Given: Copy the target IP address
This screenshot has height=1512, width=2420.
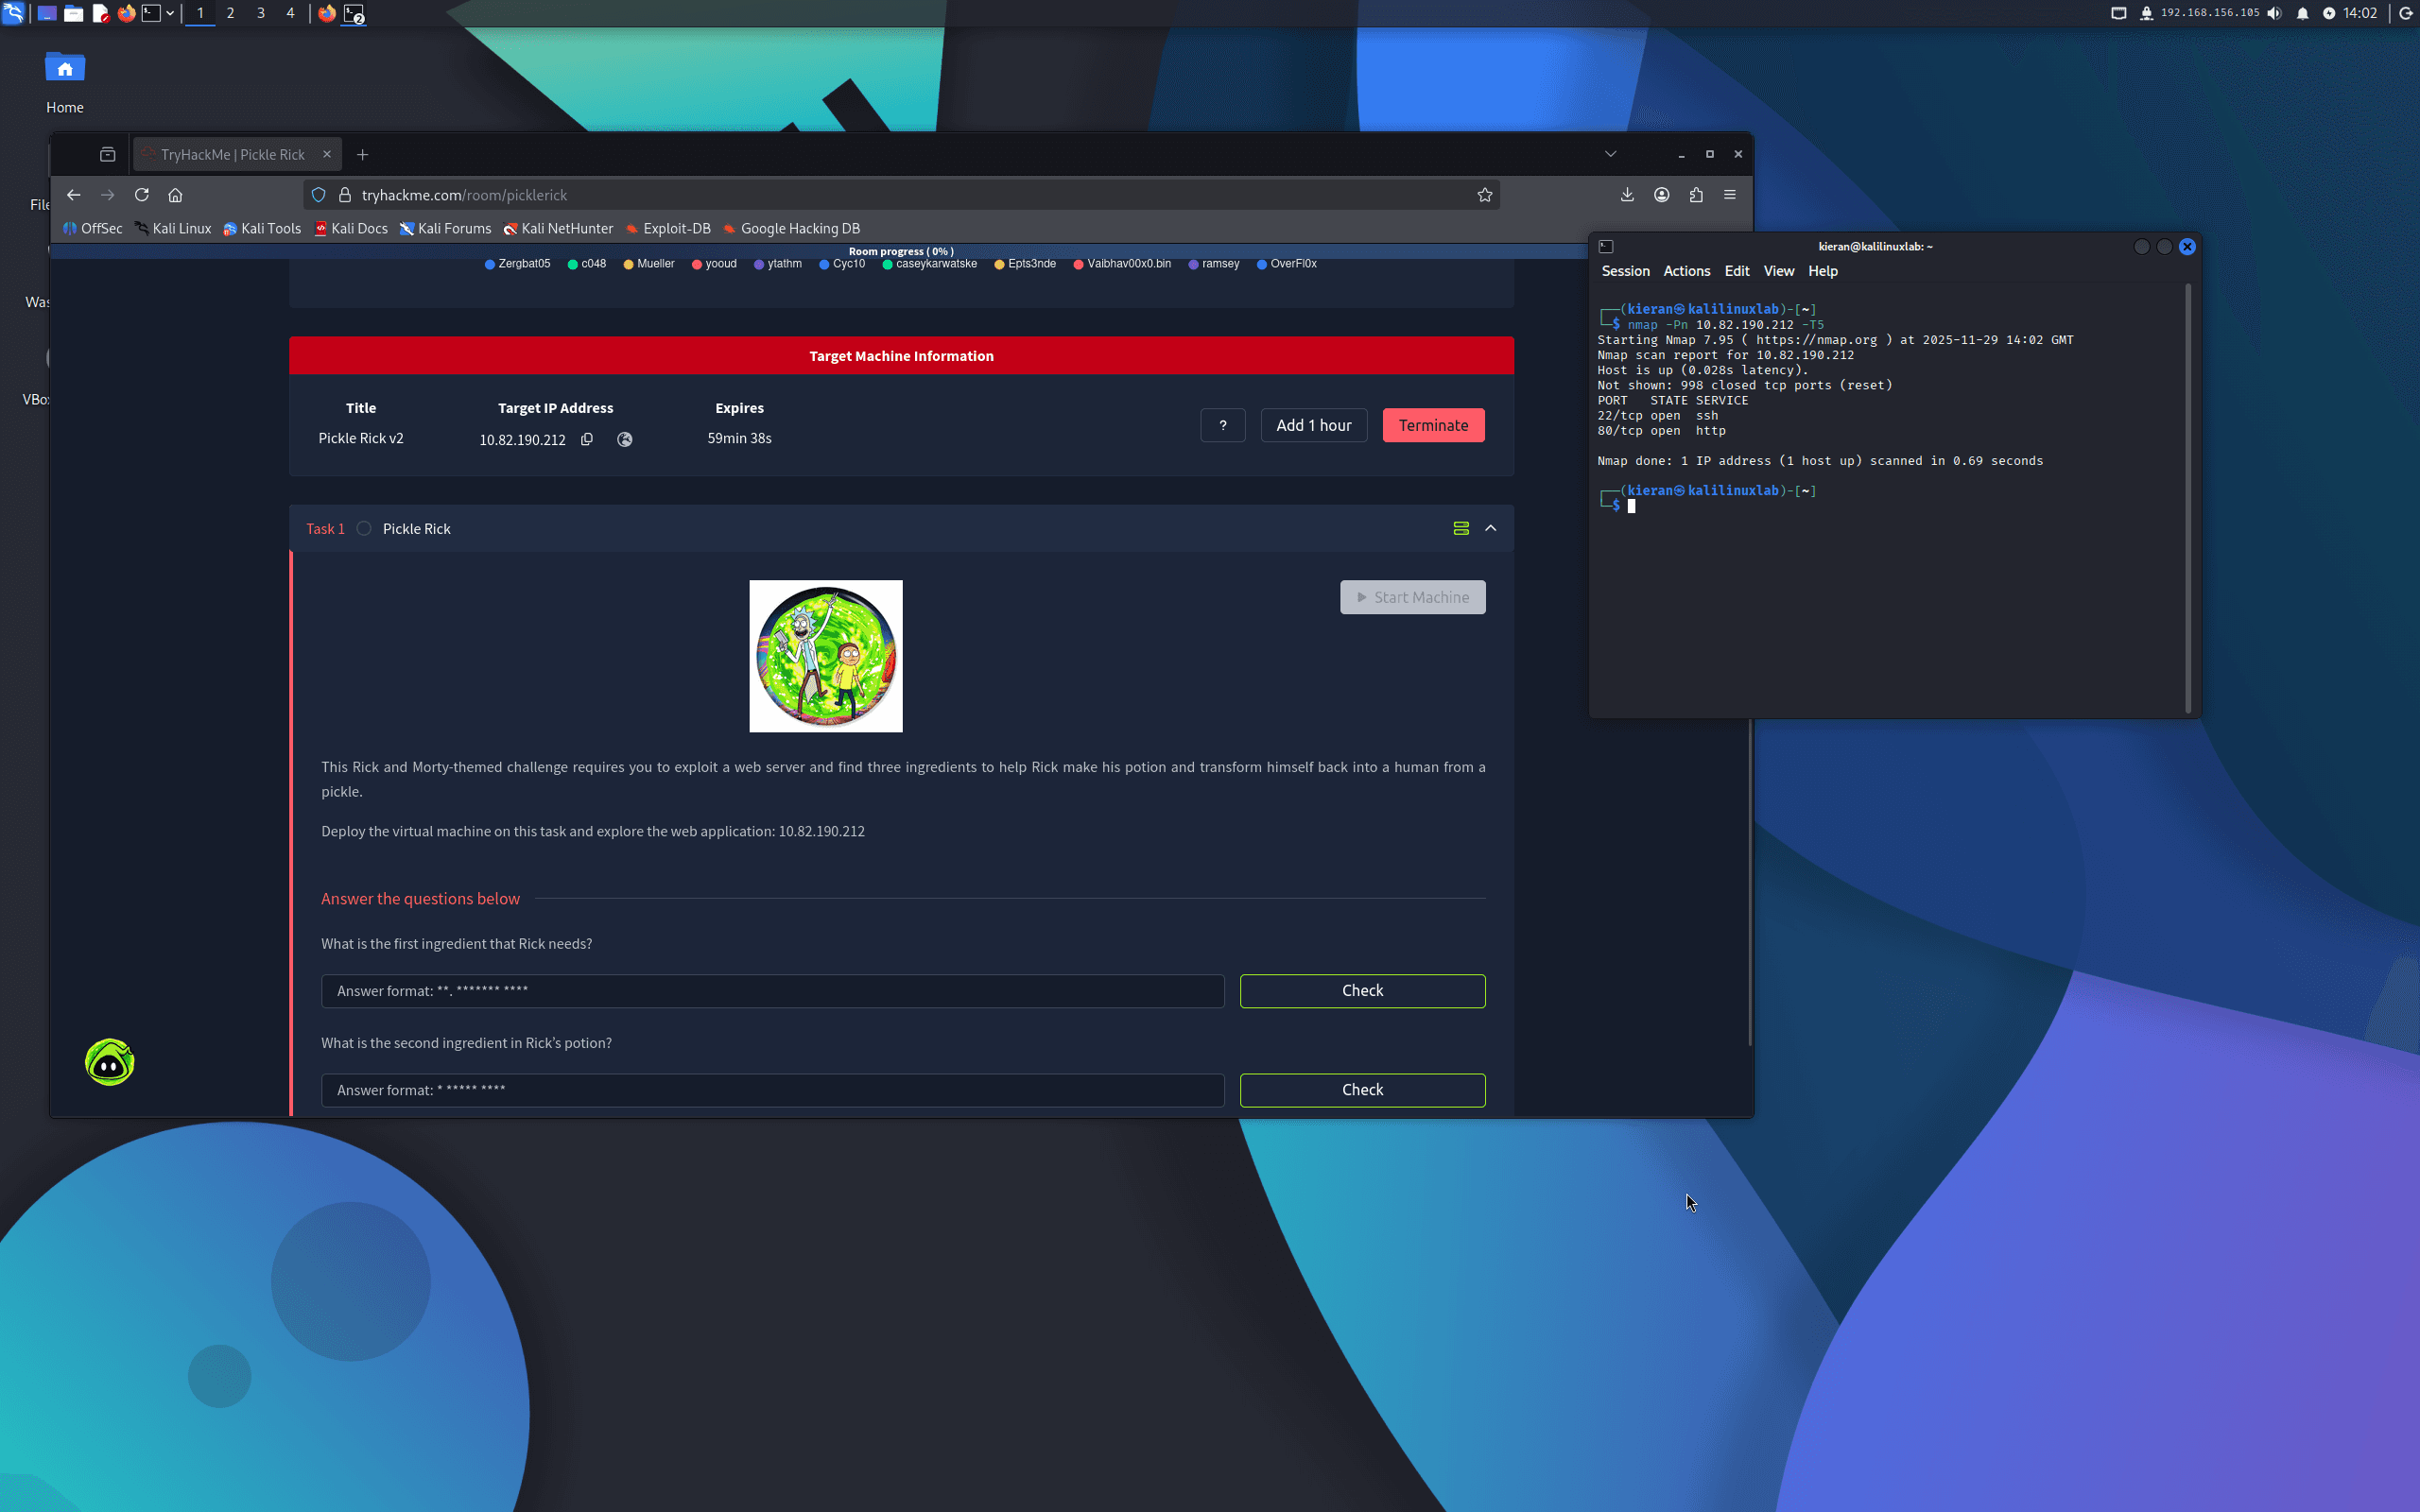Looking at the screenshot, I should click(x=587, y=439).
